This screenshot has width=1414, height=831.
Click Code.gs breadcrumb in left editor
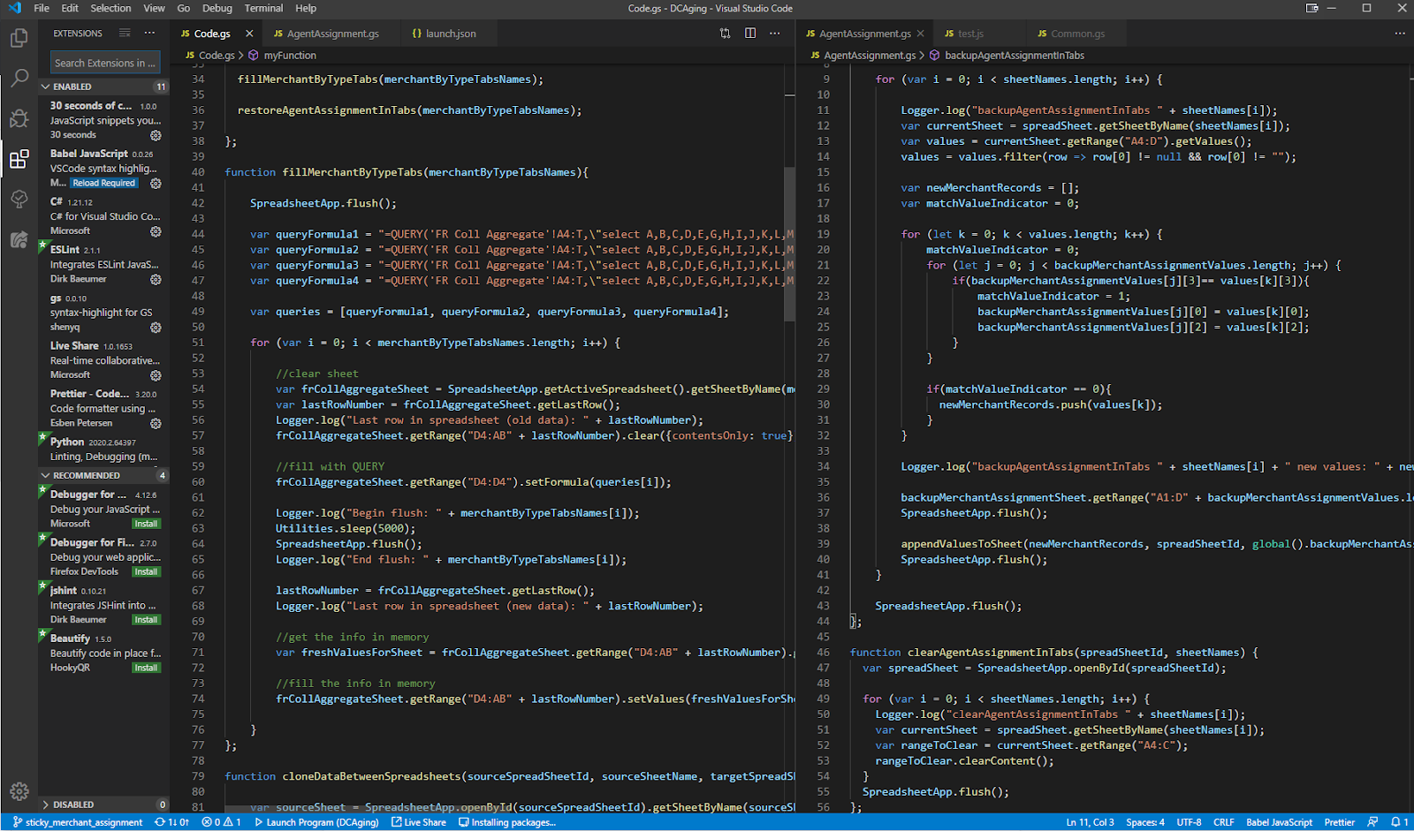(x=217, y=55)
